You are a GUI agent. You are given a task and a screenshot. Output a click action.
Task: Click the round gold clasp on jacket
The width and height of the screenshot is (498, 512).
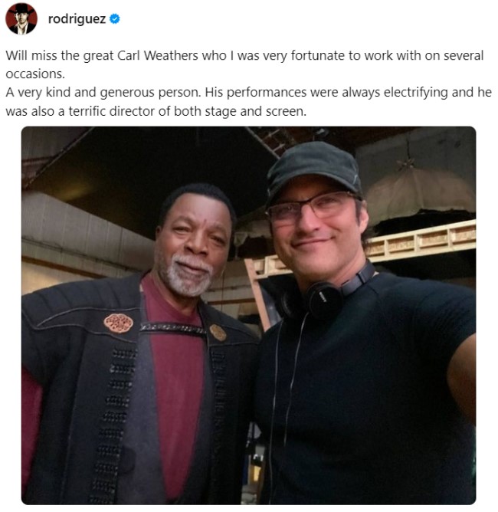point(218,333)
